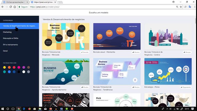Select the Educação e ONGs category
This screenshot has width=197, height=111.
tap(11, 38)
